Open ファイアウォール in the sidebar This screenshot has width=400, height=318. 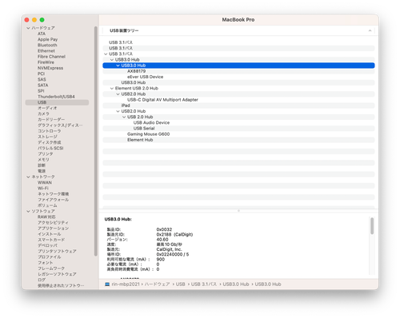53,200
